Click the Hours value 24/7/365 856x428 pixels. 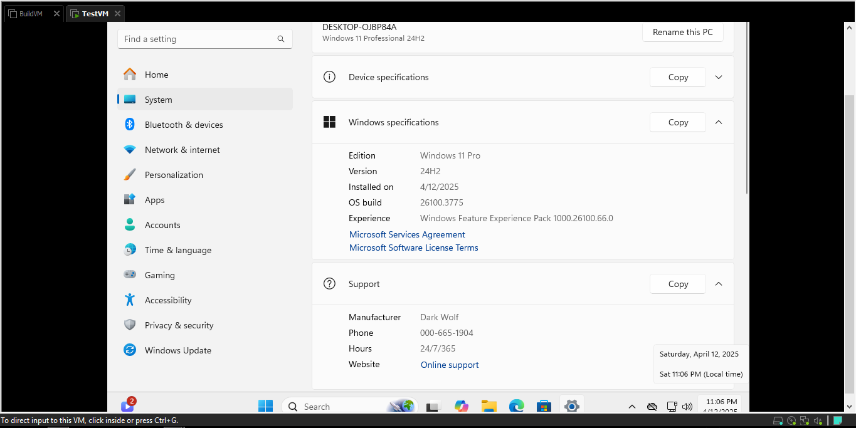(438, 348)
